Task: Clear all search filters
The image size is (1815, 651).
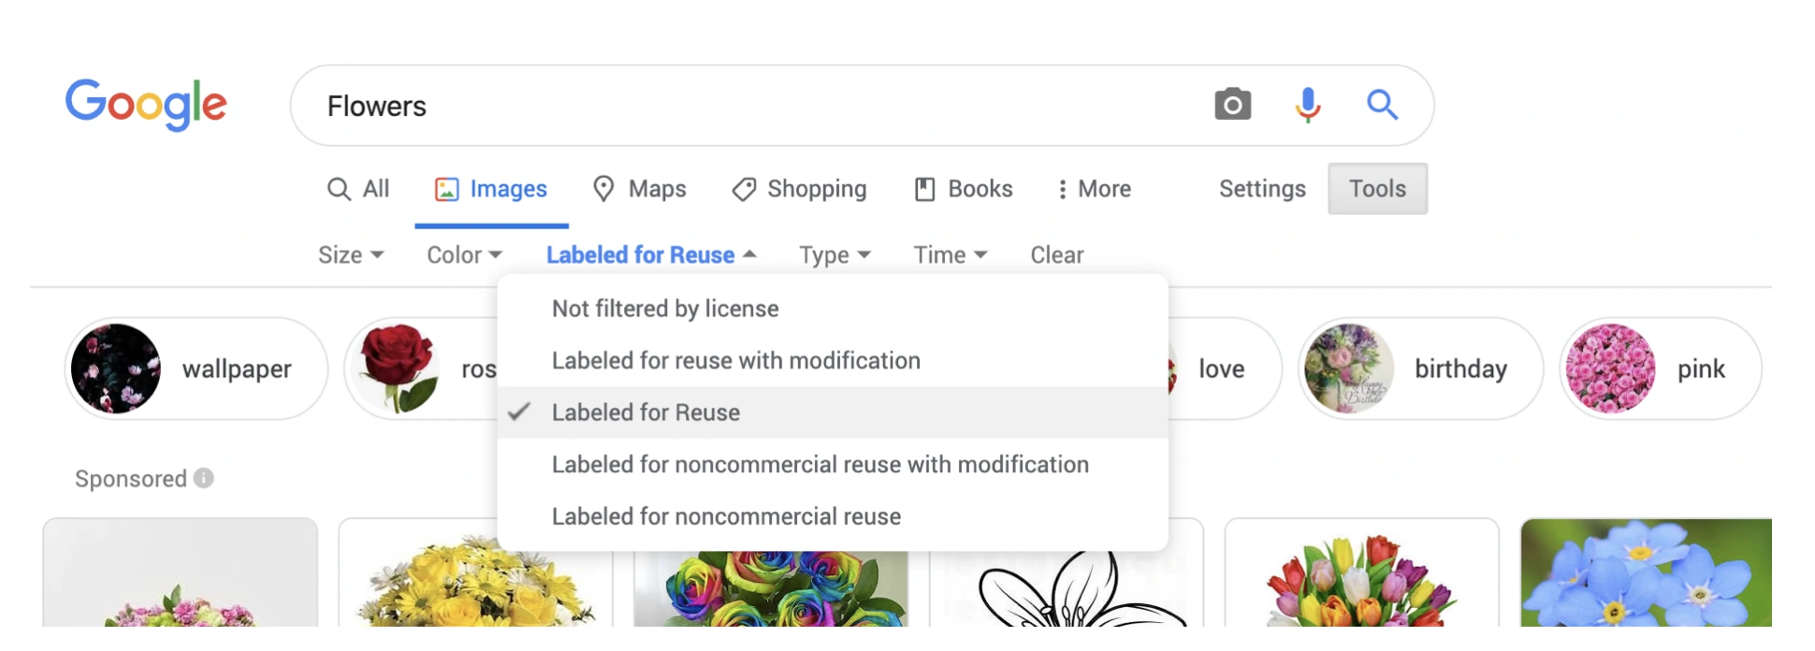Action: click(1056, 254)
